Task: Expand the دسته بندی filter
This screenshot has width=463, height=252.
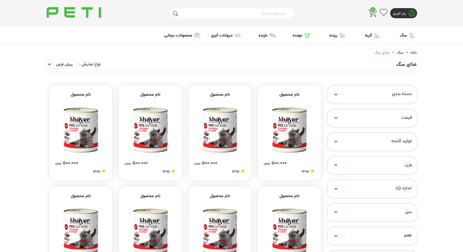Action: coord(372,95)
